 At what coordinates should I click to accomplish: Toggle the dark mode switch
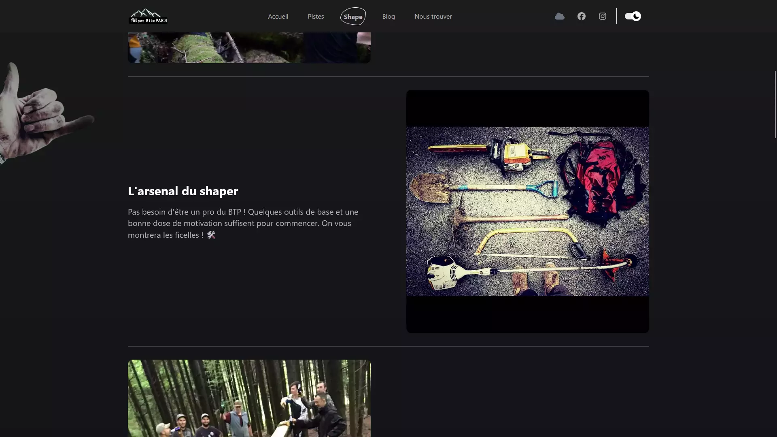(x=633, y=16)
